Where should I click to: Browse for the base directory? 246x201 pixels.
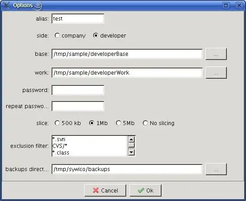pos(216,54)
